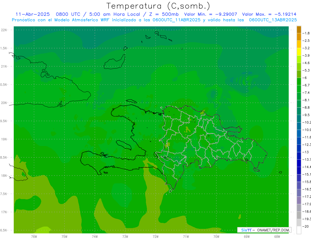The width and height of the screenshot is (311, 240).
Task: Click the "72W" longitude label
Action: pyautogui.click(x=155, y=237)
